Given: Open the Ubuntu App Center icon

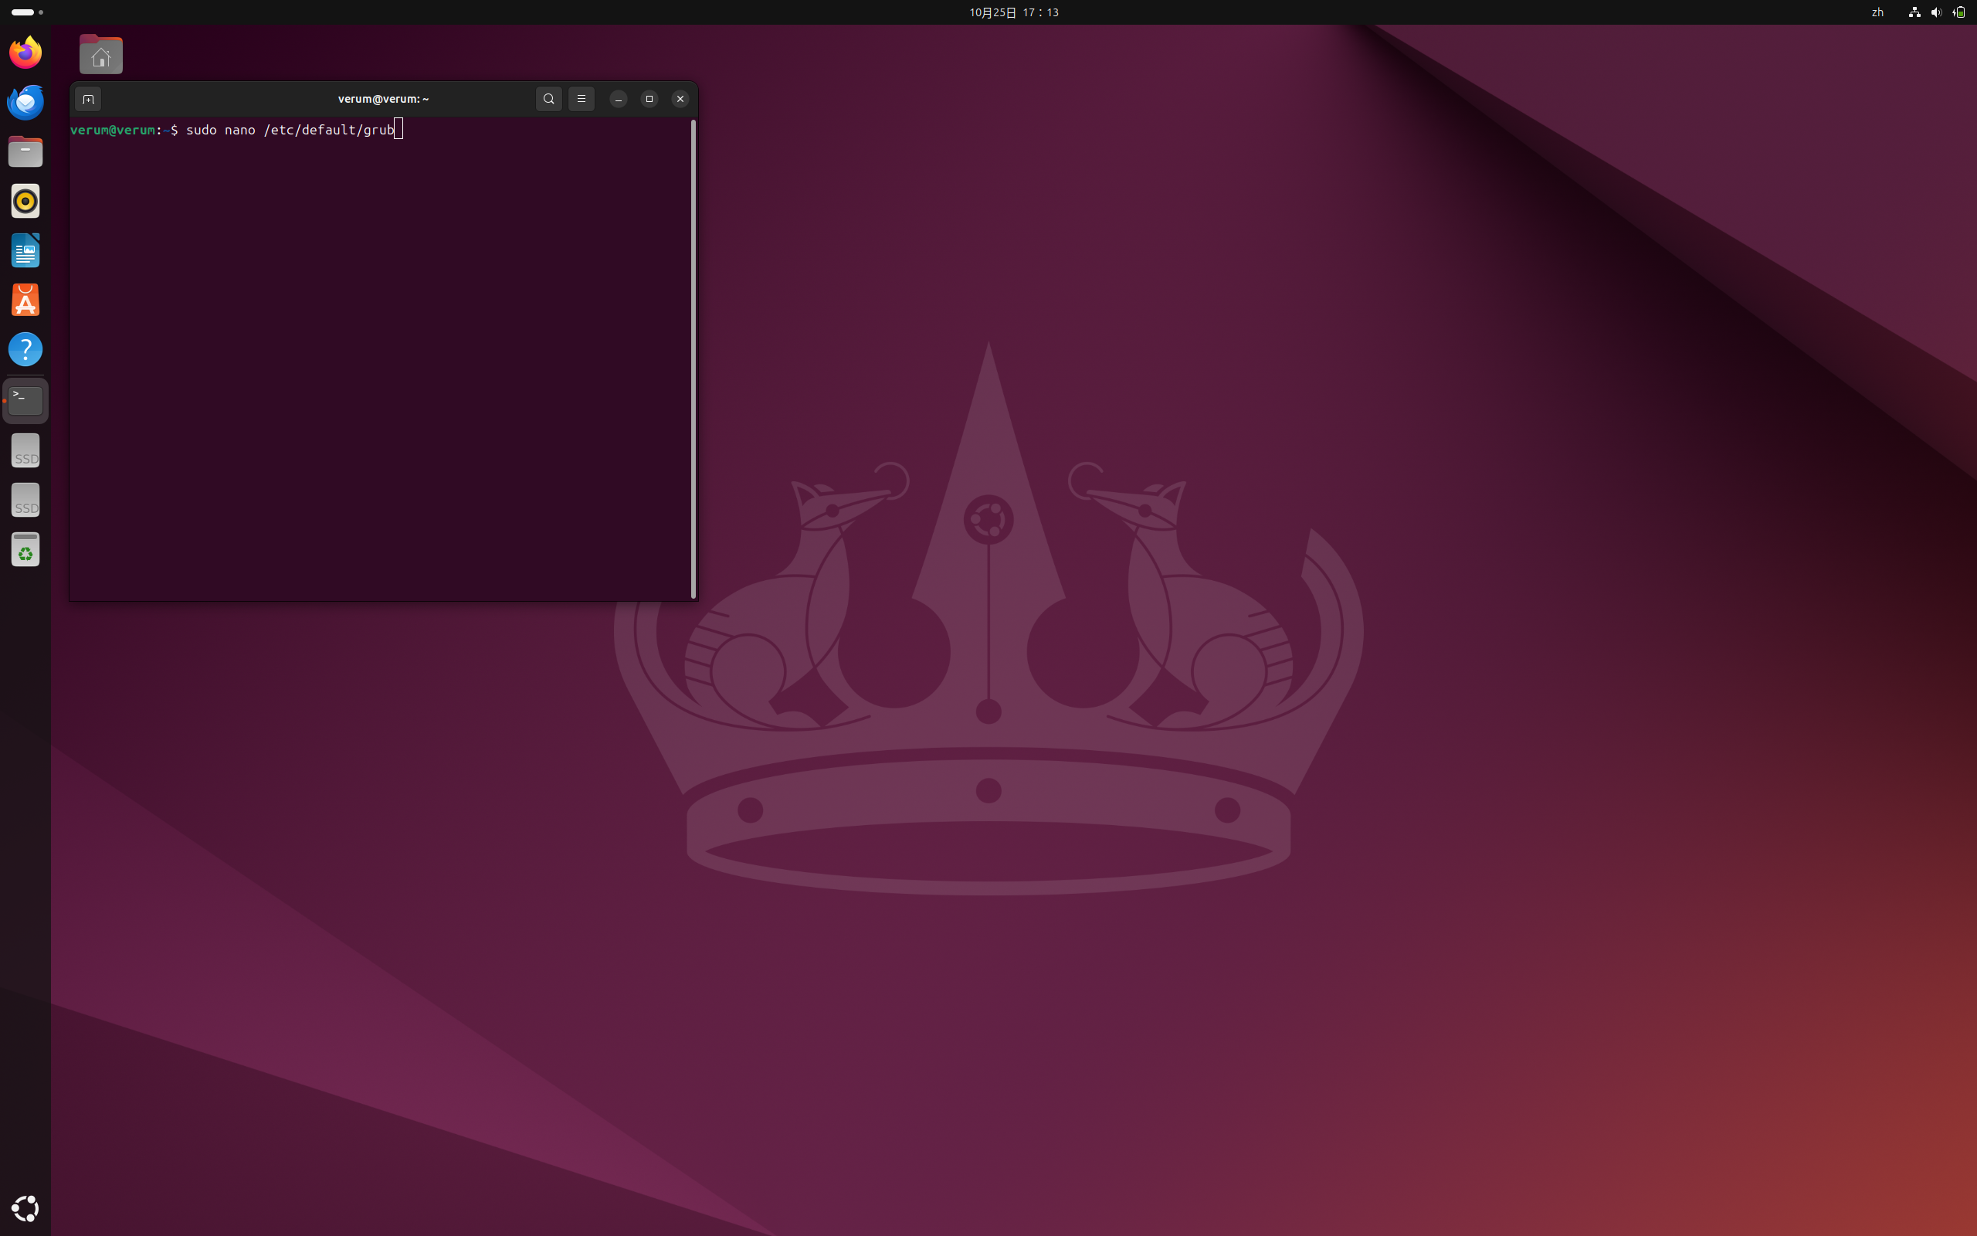Looking at the screenshot, I should [25, 300].
